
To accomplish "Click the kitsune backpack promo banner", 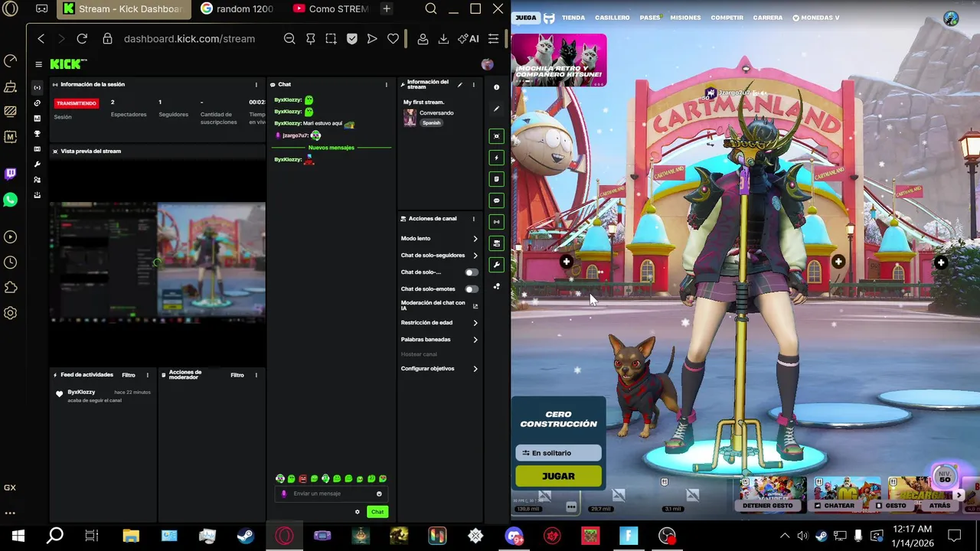I will click(x=559, y=60).
